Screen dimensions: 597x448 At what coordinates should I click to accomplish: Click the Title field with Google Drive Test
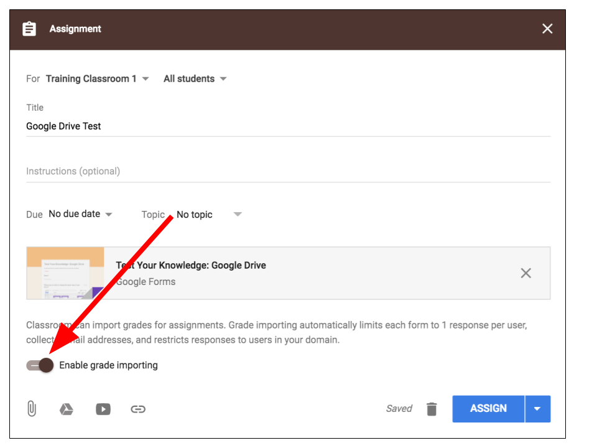288,126
